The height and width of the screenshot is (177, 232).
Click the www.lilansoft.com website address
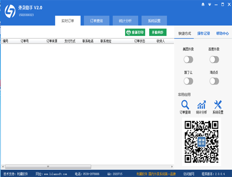click(55, 174)
